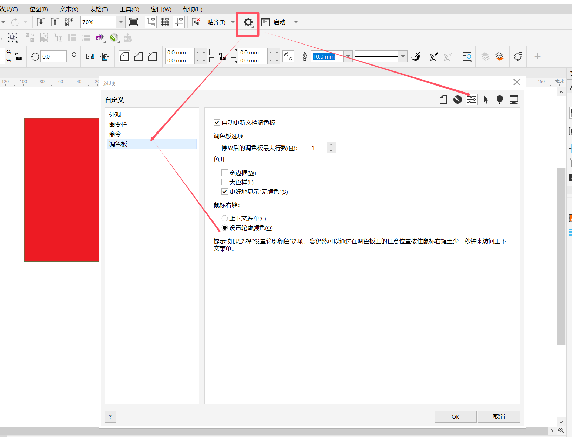Image resolution: width=572 pixels, height=437 pixels.
Task: Open the 工具 menu
Action: point(129,9)
